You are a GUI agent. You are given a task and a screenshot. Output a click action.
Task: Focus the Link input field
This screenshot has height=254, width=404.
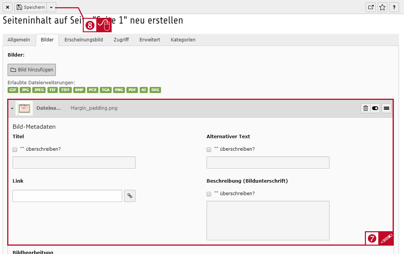click(x=68, y=196)
